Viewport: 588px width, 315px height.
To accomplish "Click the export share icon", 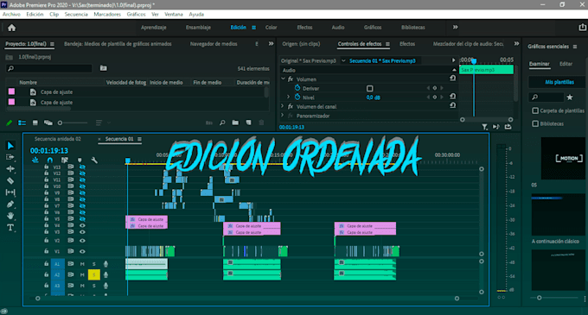I will click(x=582, y=28).
